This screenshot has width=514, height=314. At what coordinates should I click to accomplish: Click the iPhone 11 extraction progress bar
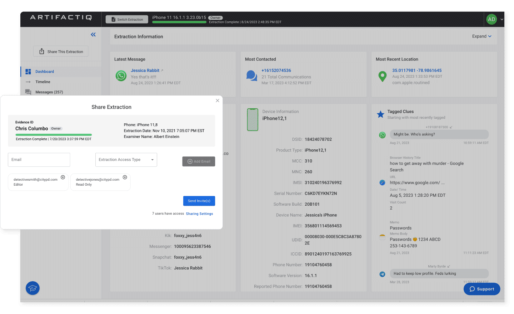pos(179,22)
